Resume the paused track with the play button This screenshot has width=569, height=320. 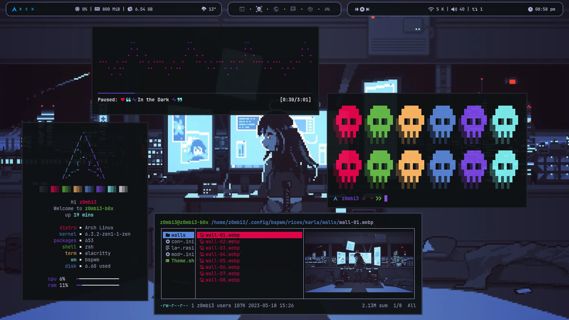click(362, 9)
